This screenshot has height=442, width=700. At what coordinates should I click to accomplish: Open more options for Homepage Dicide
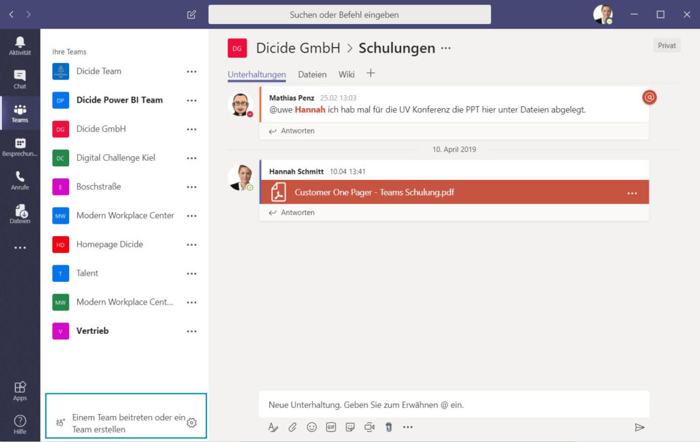pyautogui.click(x=191, y=245)
